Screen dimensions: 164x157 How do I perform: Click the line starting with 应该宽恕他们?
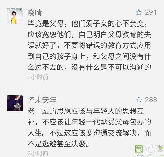89,35
